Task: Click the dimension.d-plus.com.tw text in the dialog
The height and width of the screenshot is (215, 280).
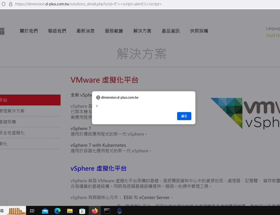Action: (x=120, y=97)
